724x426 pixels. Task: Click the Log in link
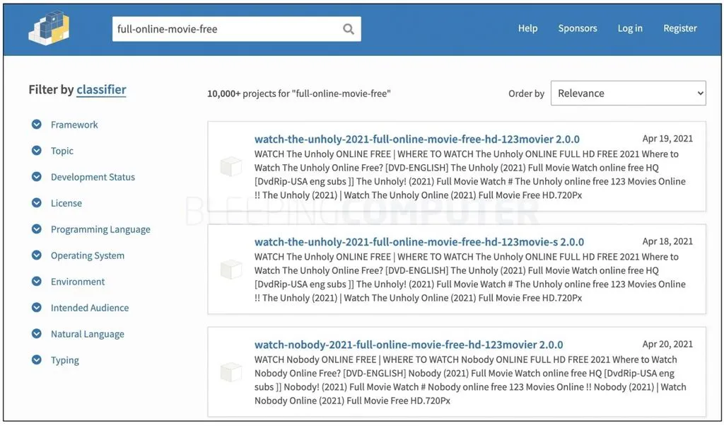pyautogui.click(x=630, y=28)
